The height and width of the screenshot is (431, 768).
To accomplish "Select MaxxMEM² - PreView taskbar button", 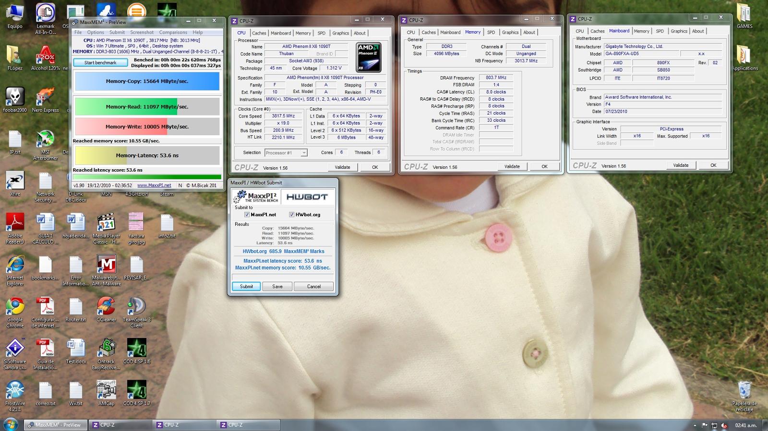I will (57, 425).
